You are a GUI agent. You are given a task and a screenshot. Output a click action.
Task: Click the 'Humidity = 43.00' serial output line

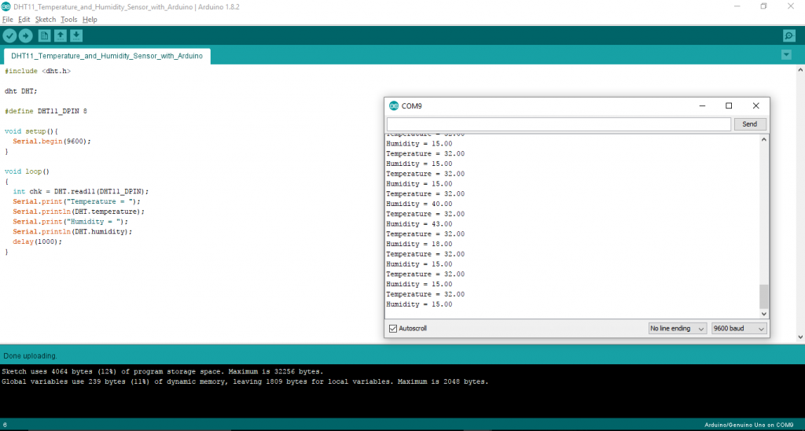click(420, 224)
